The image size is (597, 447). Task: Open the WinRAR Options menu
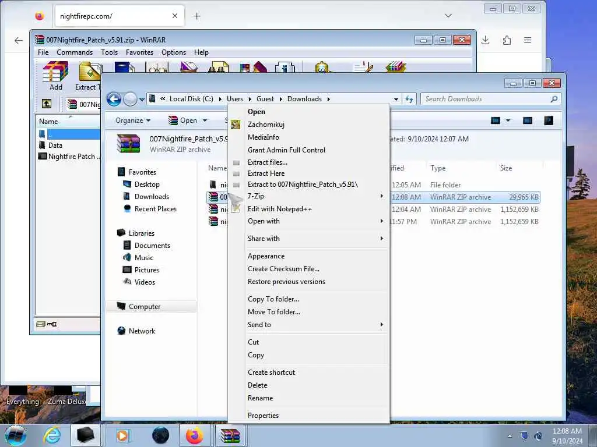[x=174, y=52]
